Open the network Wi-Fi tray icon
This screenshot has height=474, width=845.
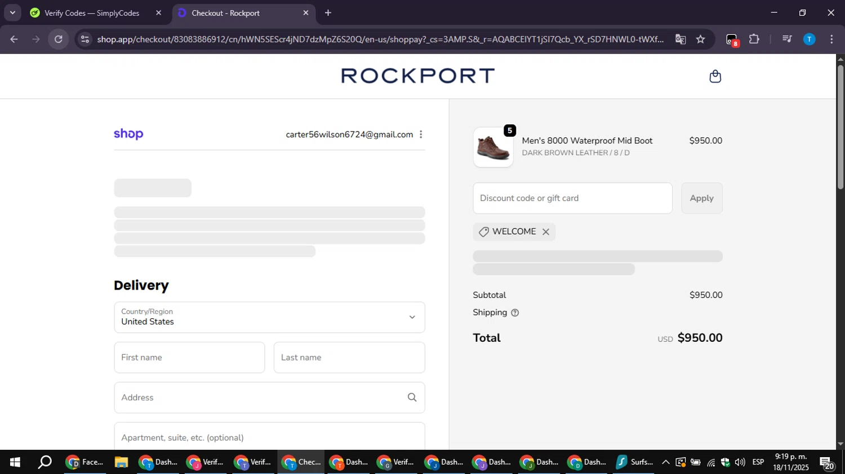point(711,463)
